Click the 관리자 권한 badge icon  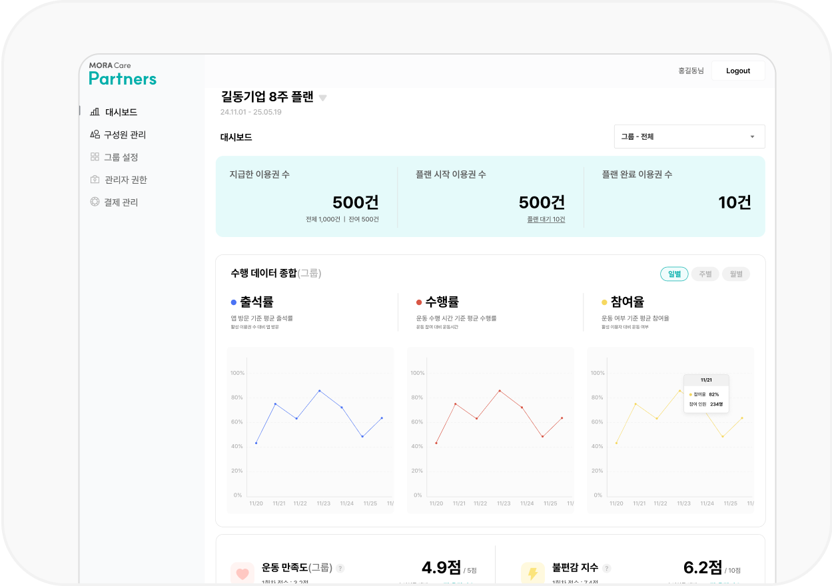[x=95, y=179]
